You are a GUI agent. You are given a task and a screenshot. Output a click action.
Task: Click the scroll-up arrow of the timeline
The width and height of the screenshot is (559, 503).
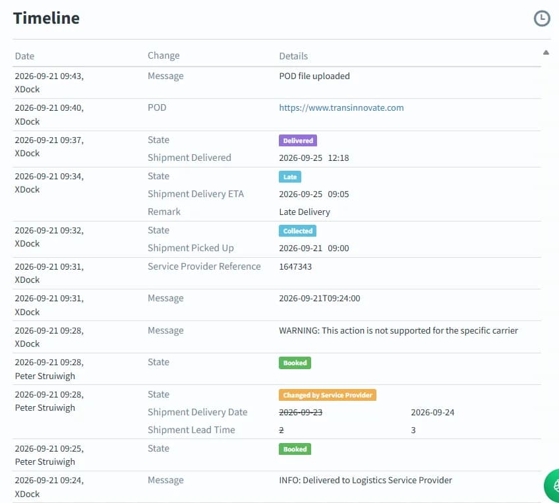coord(546,52)
